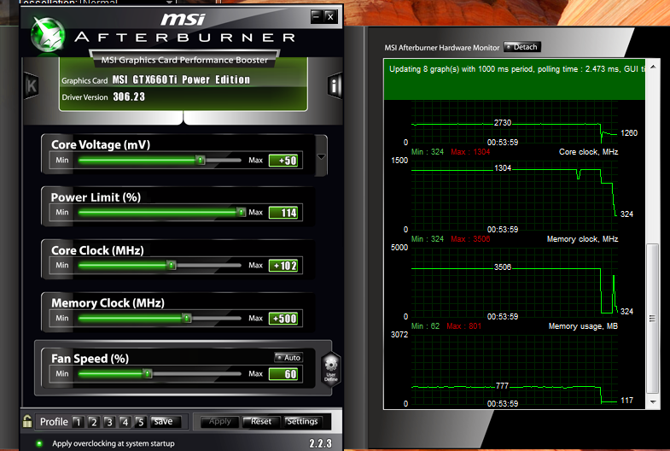670x451 pixels.
Task: Open the Kombustor launcher K icon
Action: coord(32,86)
